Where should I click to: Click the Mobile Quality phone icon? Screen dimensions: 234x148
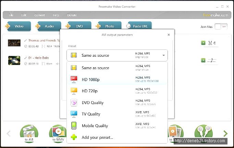coord(74,126)
